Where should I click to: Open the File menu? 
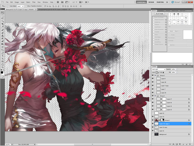pos(7,2)
